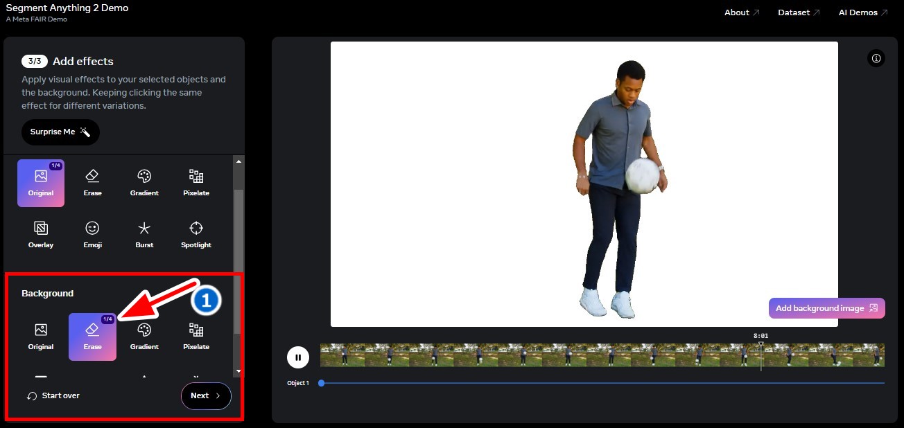Image resolution: width=904 pixels, height=428 pixels.
Task: Open the AI Demos link
Action: click(863, 12)
